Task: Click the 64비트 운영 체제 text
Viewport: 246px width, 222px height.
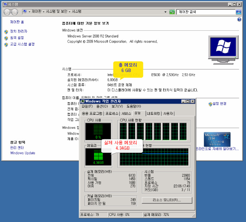Action: click(x=119, y=85)
